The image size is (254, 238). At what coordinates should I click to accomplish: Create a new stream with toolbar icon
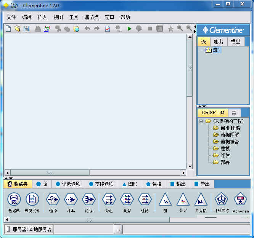pos(8,29)
